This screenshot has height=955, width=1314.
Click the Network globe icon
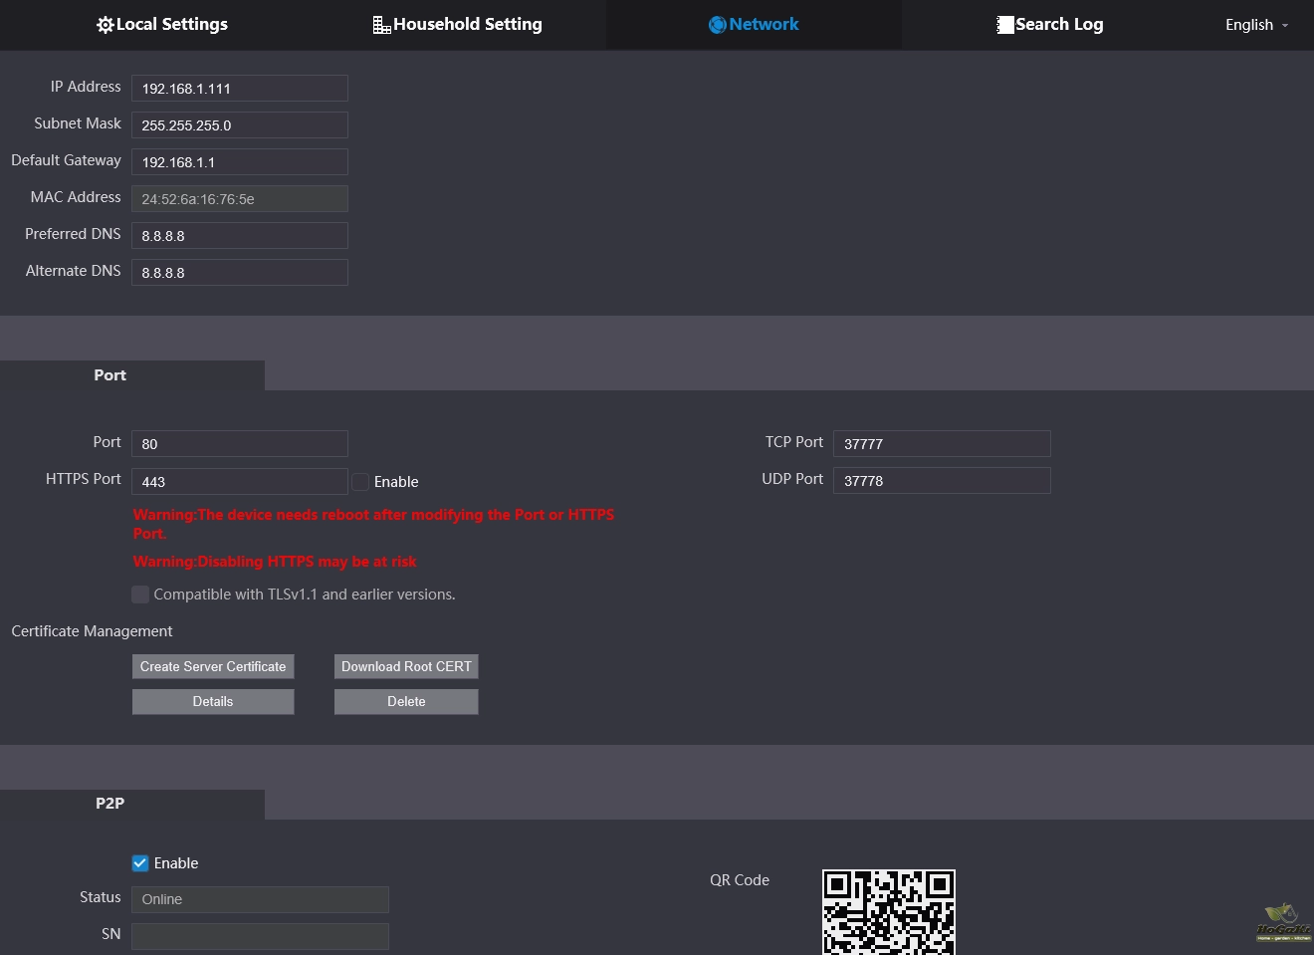click(x=717, y=25)
